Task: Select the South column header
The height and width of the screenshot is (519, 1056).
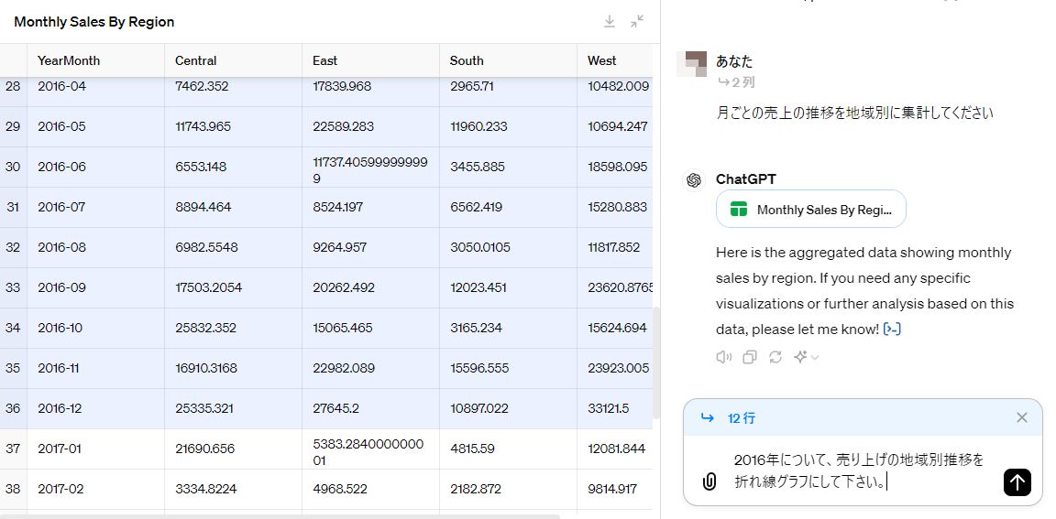Action: point(467,60)
